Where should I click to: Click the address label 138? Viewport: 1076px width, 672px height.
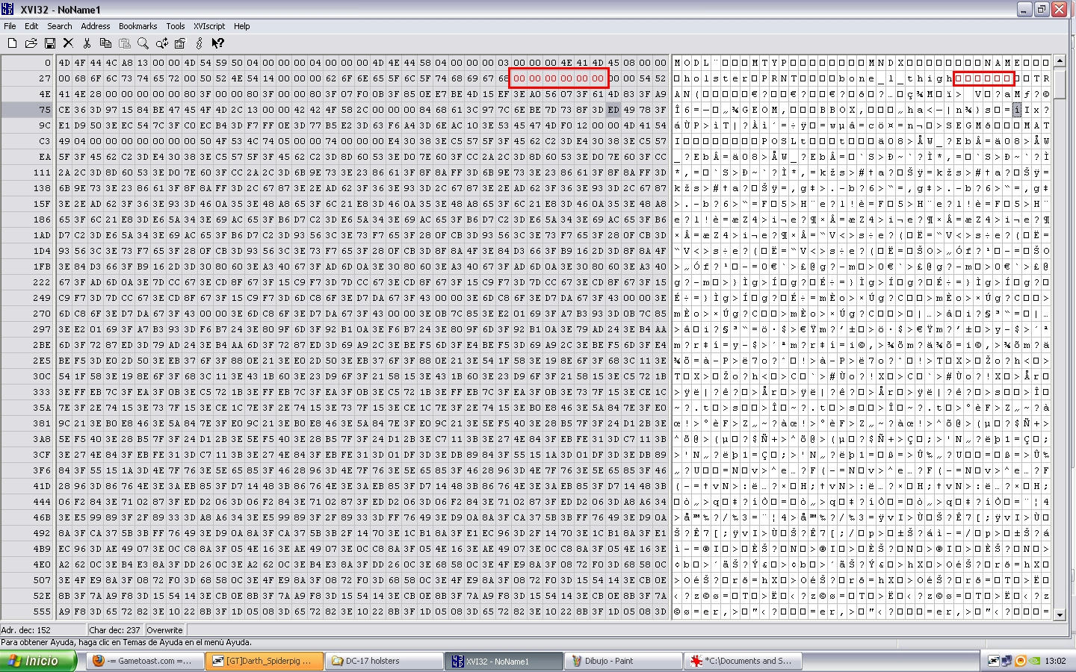[43, 188]
